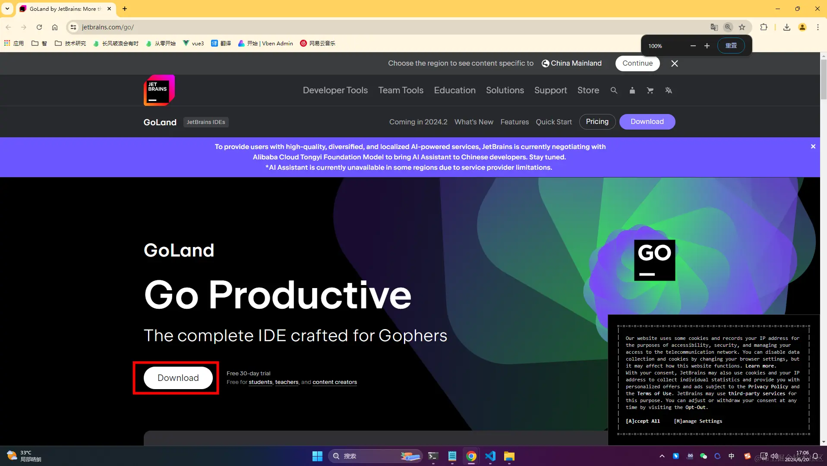Open the content creators link
Screen dimensions: 827x466
[335, 382]
